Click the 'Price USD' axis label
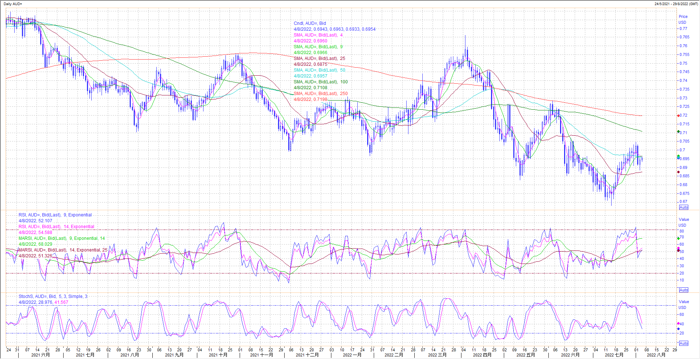Image resolution: width=700 pixels, height=359 pixels. (x=683, y=19)
